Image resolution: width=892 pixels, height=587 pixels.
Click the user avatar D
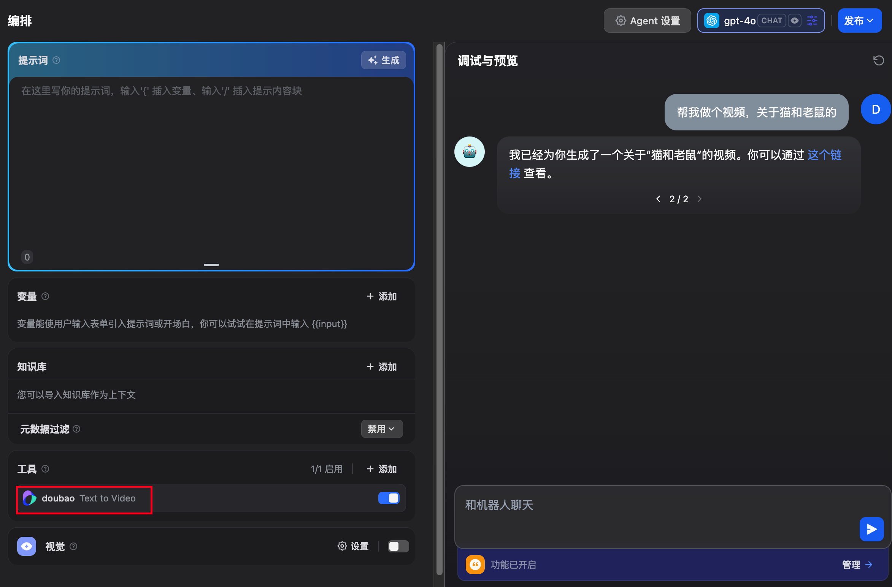(876, 109)
